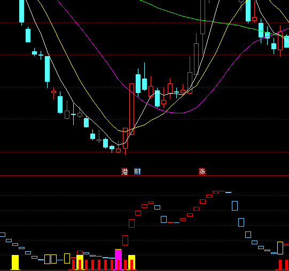The width and height of the screenshot is (289, 271).
Task: Select the tallest red hollow candle after the bottom
Action: [x=131, y=109]
